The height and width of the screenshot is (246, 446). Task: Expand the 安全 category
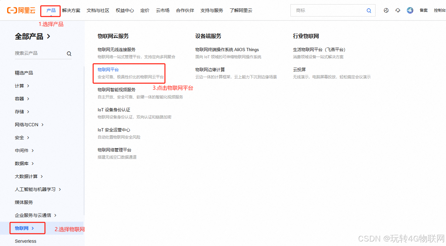tap(22, 138)
